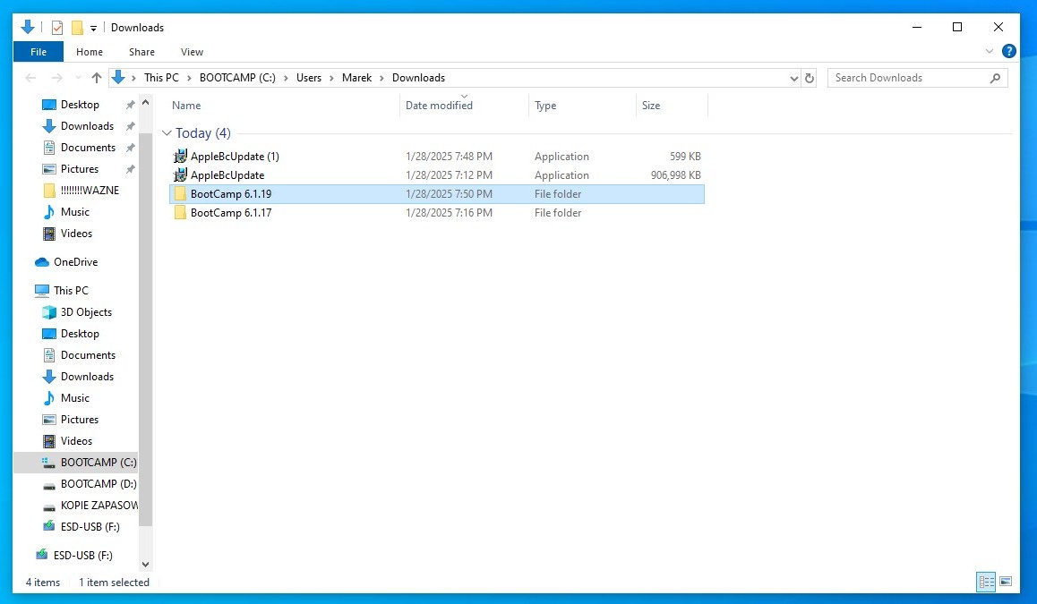Open Desktop under This PC
Screen dimensions: 1037x604
(80, 334)
